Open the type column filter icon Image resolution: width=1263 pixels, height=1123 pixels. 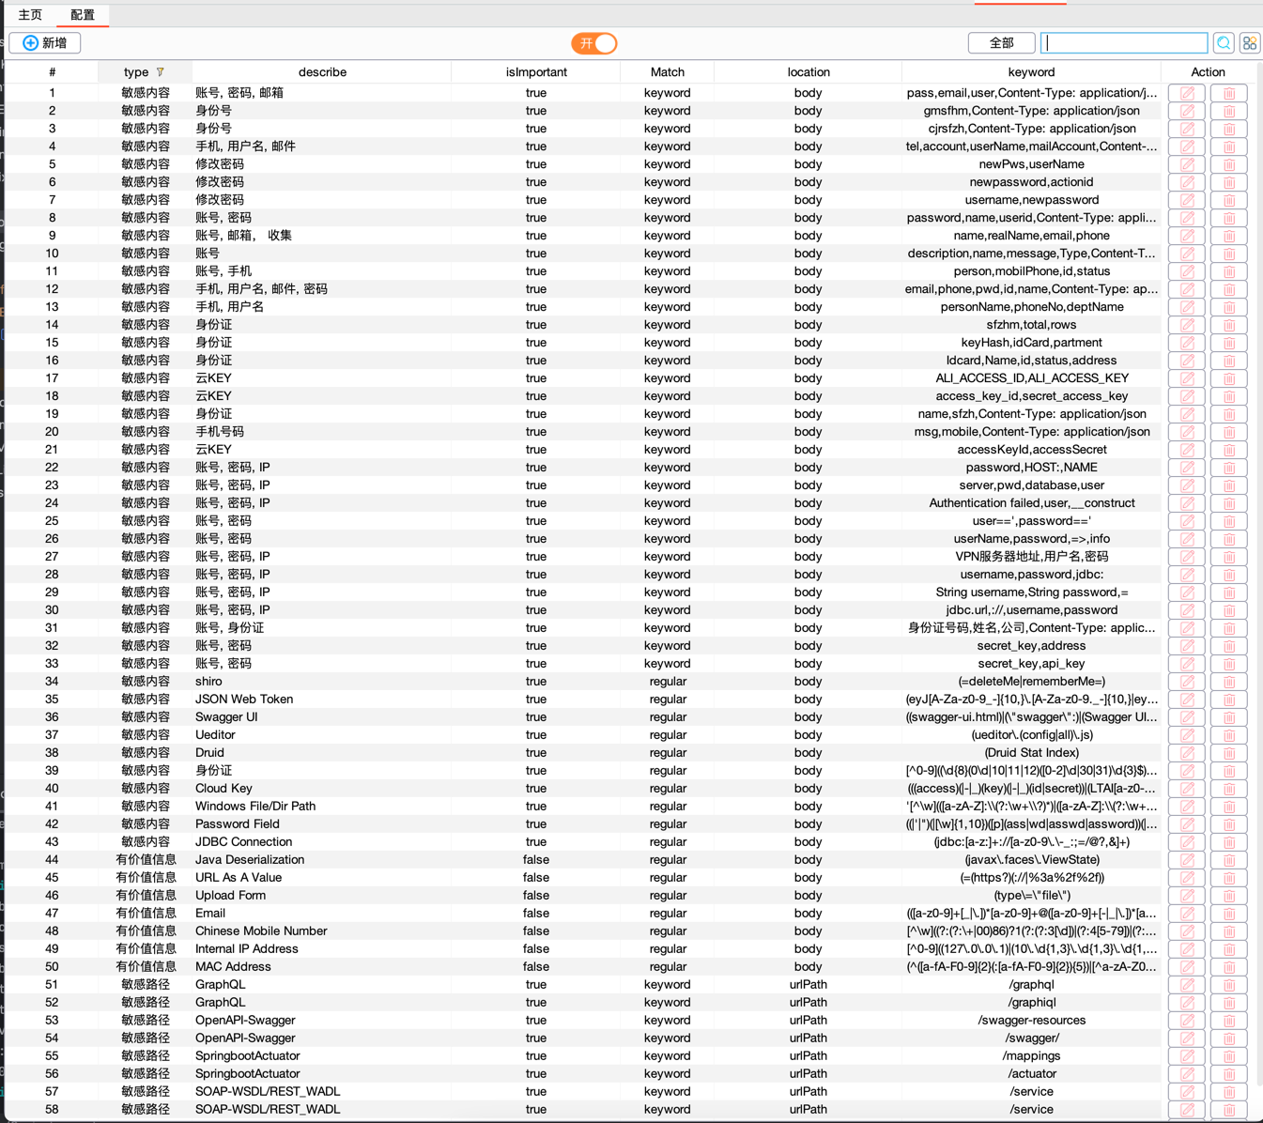click(161, 71)
